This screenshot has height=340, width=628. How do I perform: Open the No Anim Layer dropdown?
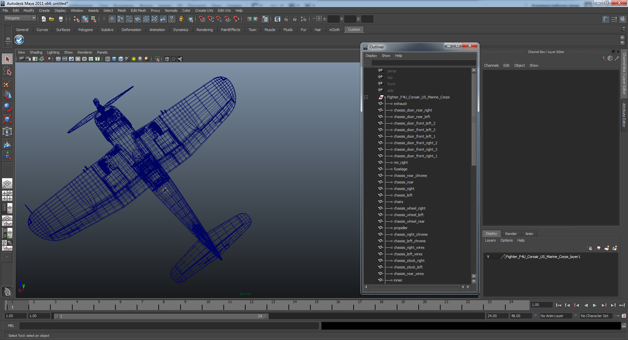point(556,316)
